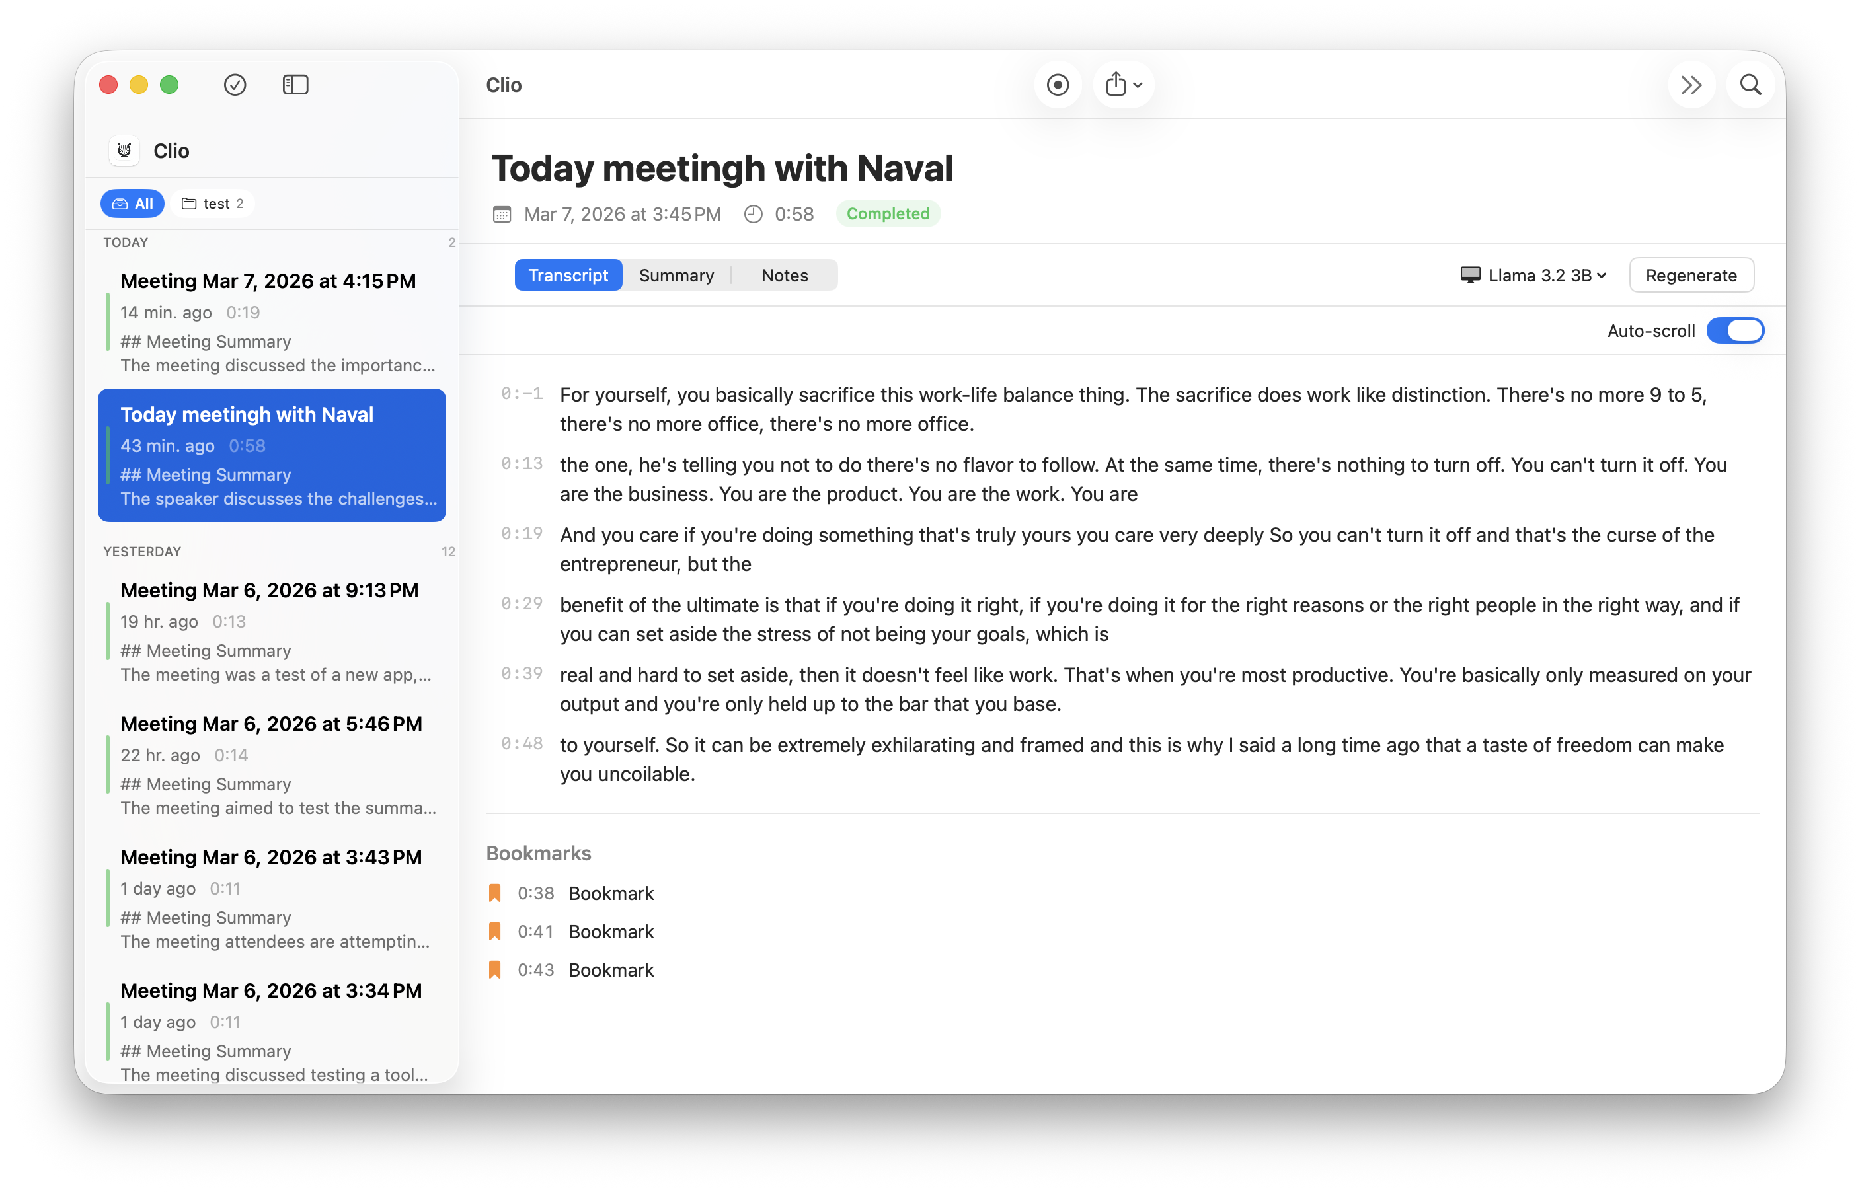1860x1192 pixels.
Task: Open the share icon
Action: pos(1116,84)
